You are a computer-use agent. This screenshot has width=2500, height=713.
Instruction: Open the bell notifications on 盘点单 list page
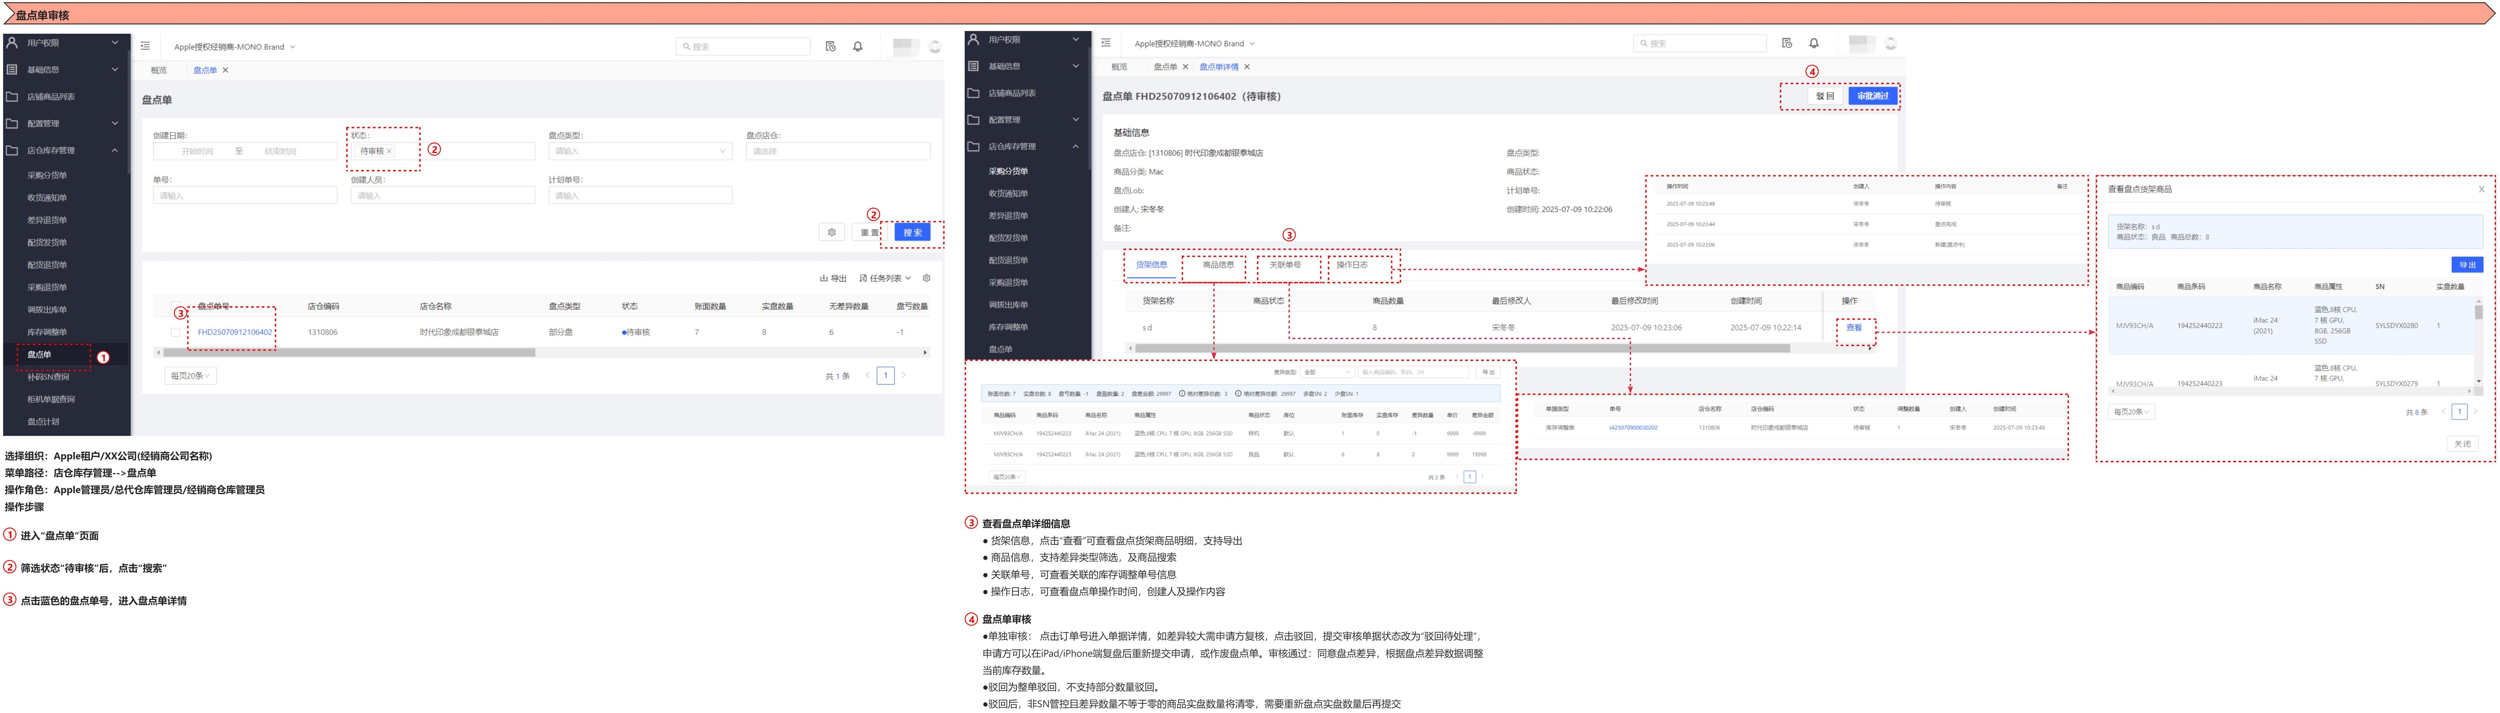click(858, 47)
